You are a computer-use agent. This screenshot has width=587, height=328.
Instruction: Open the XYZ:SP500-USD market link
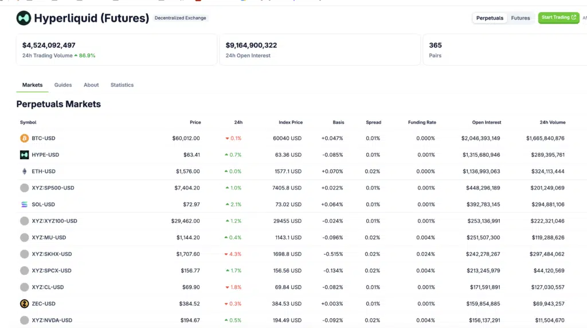(x=53, y=188)
